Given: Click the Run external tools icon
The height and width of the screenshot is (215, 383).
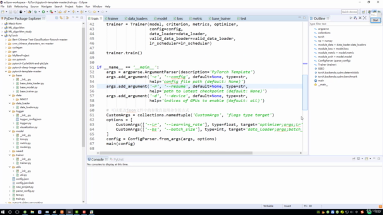Looking at the screenshot, I should coord(51,12).
